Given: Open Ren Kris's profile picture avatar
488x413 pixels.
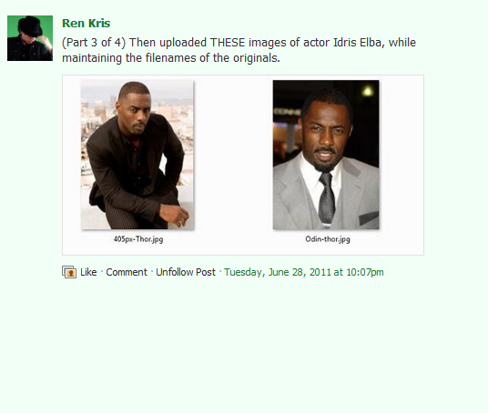Looking at the screenshot, I should 30,38.
